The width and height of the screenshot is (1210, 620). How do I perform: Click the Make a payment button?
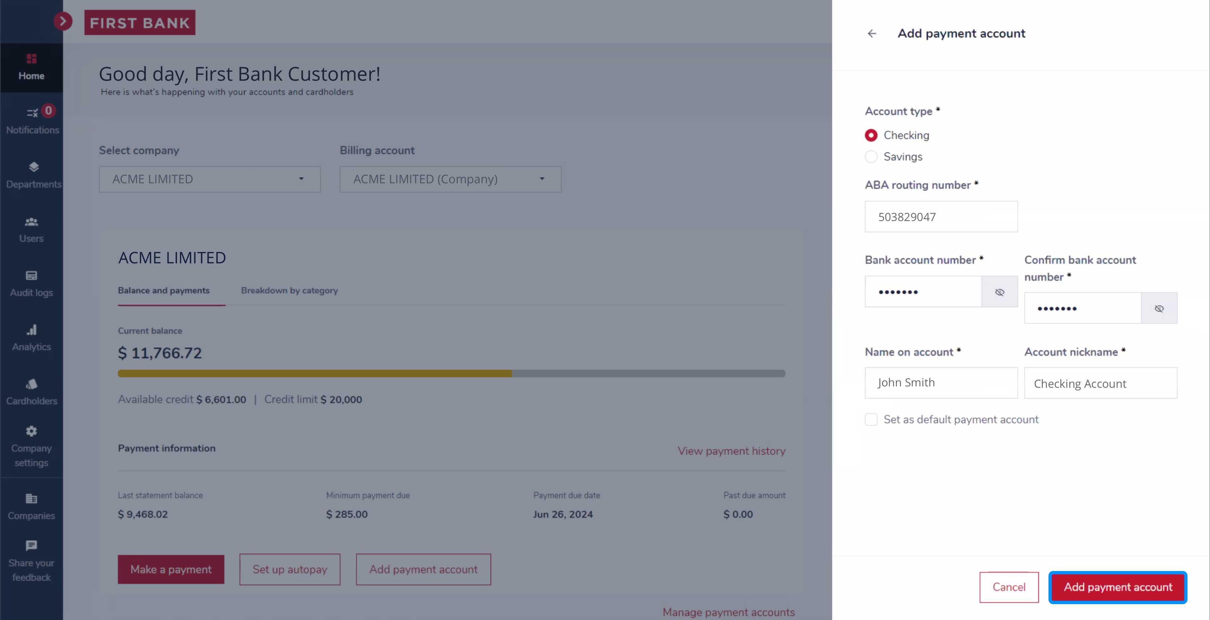(x=171, y=569)
